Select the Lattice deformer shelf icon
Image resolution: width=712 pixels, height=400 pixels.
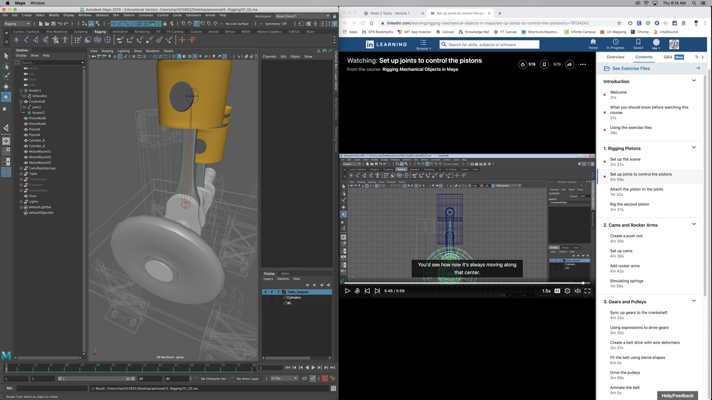(x=98, y=40)
